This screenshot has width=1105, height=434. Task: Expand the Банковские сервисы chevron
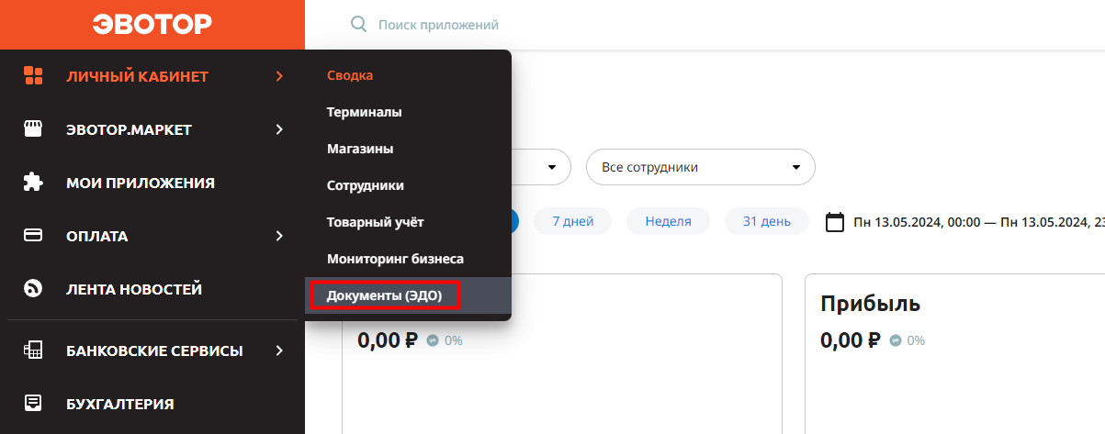tap(279, 350)
